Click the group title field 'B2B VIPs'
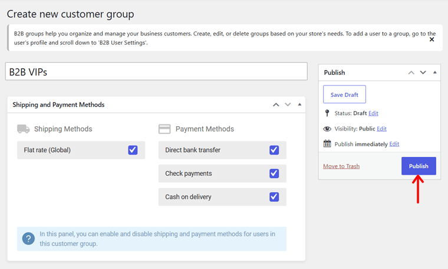Screen dimensions: 448x269 click(156, 71)
